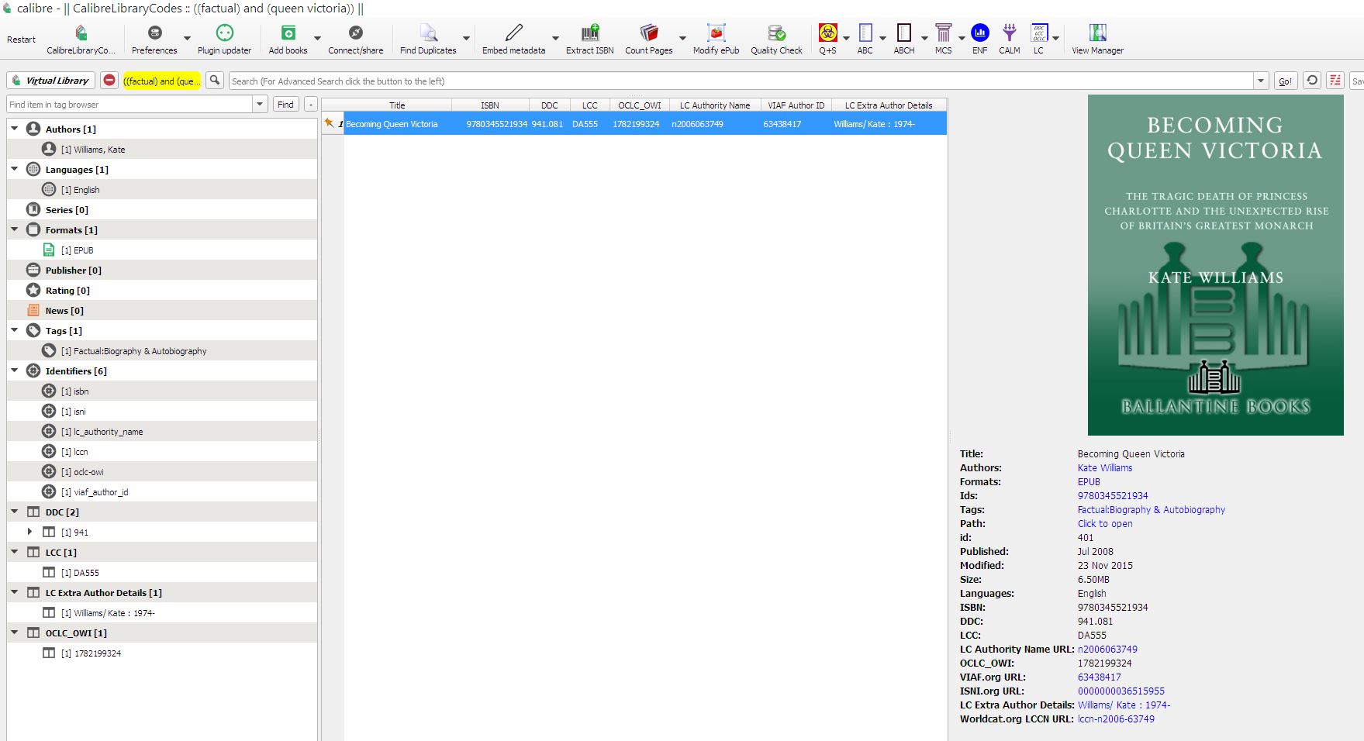Open Factual:Biography & Autobiography tag link

pyautogui.click(x=1152, y=509)
